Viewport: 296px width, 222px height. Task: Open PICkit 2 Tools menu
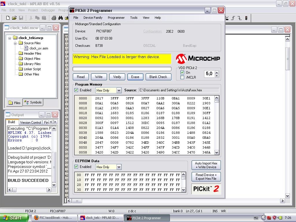pyautogui.click(x=134, y=18)
